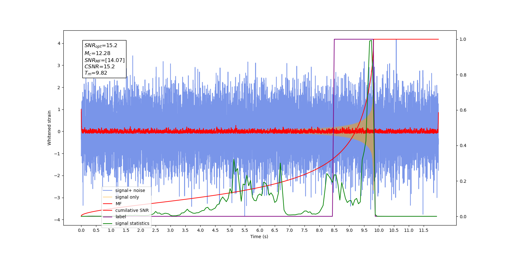The image size is (507, 253).
Task: Click the 2.5 tick on time axis
Action: pyautogui.click(x=156, y=230)
